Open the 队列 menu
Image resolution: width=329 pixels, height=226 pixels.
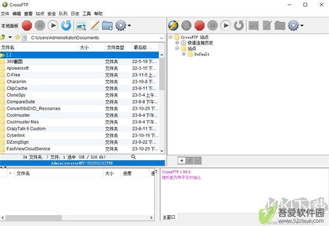pos(63,14)
